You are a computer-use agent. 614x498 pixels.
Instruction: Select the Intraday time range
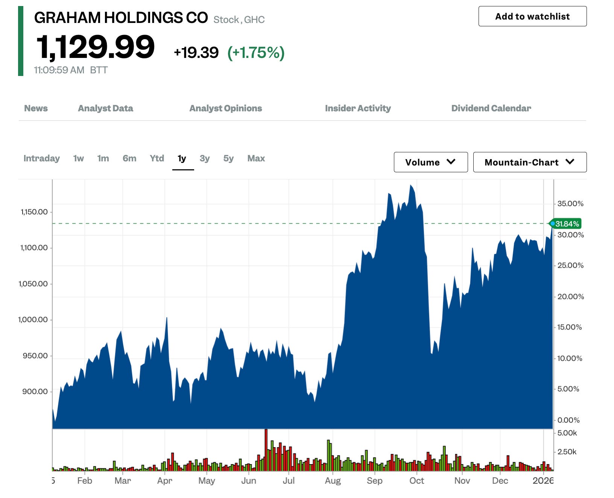[41, 158]
